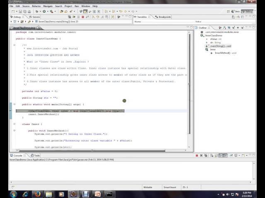Click the Disconnect icon in Debug view
The image size is (265, 198).
[87, 17]
